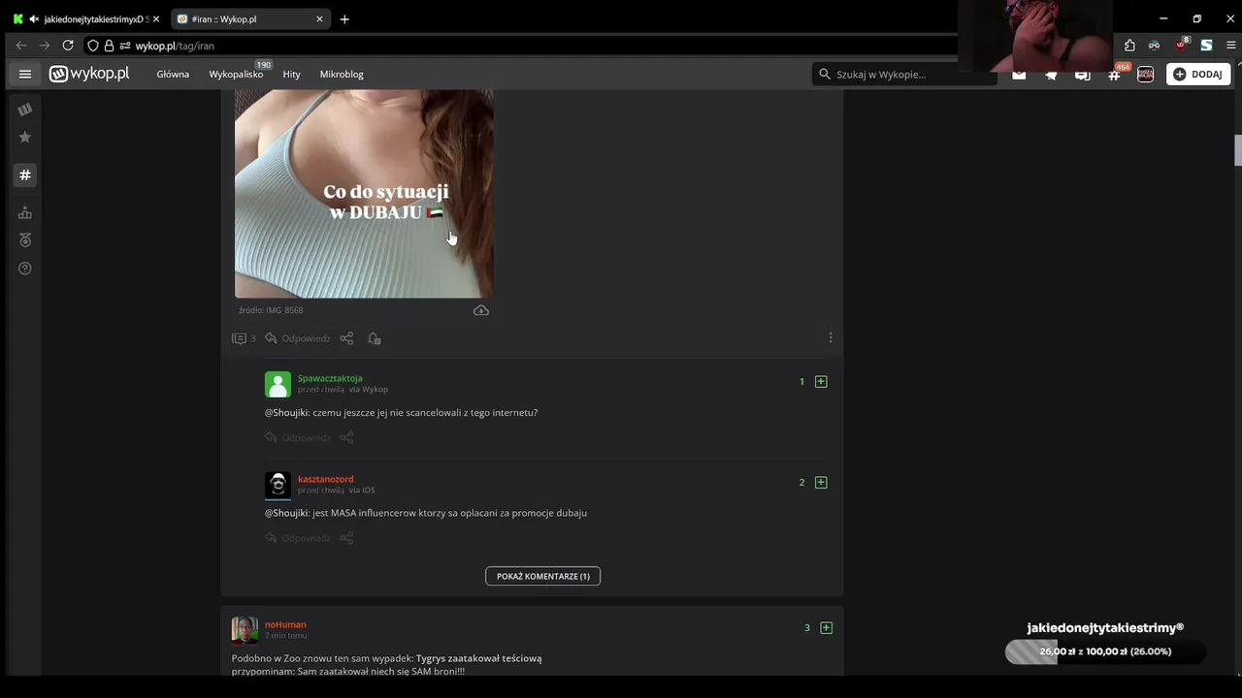Close the #iran :: Wykop.pl tab
This screenshot has height=698, width=1242.
(x=320, y=18)
